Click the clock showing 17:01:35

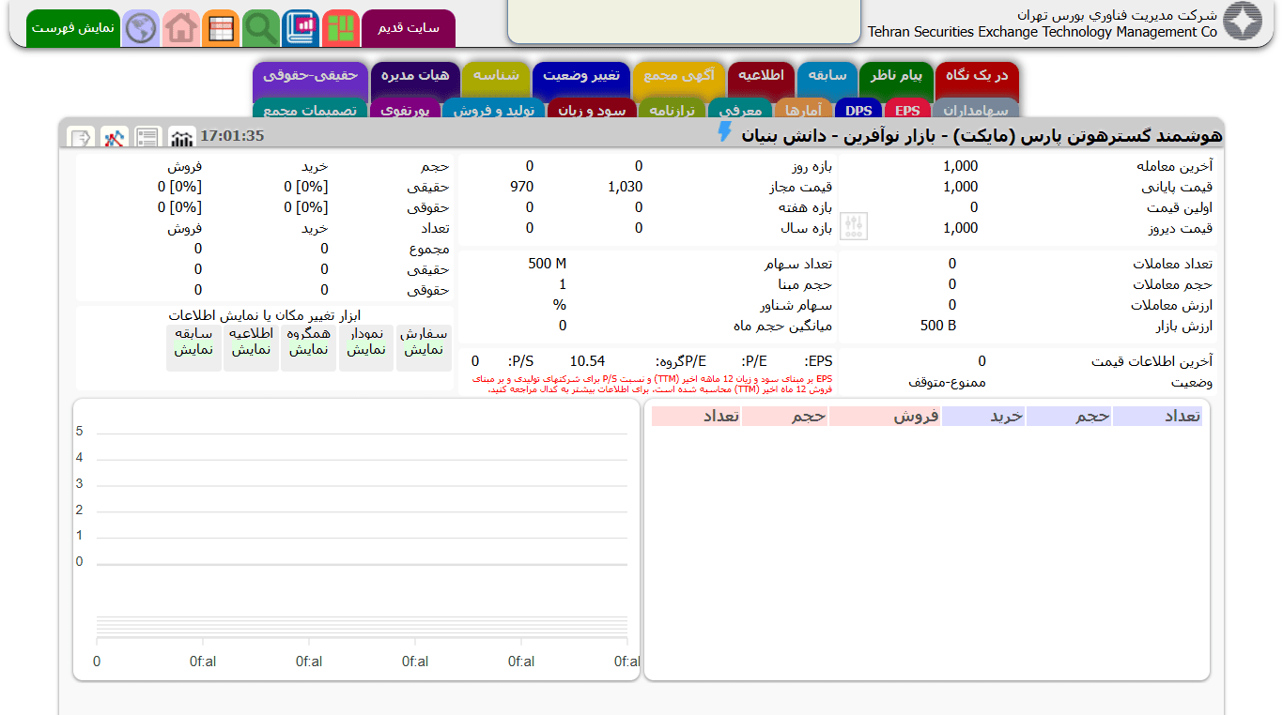(x=232, y=136)
